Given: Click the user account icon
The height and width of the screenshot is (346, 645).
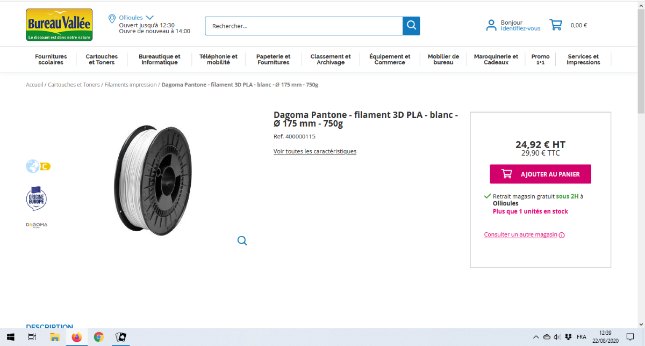Looking at the screenshot, I should [491, 25].
